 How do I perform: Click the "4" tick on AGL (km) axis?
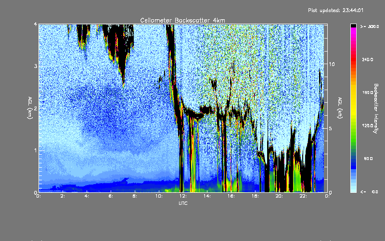point(36,24)
